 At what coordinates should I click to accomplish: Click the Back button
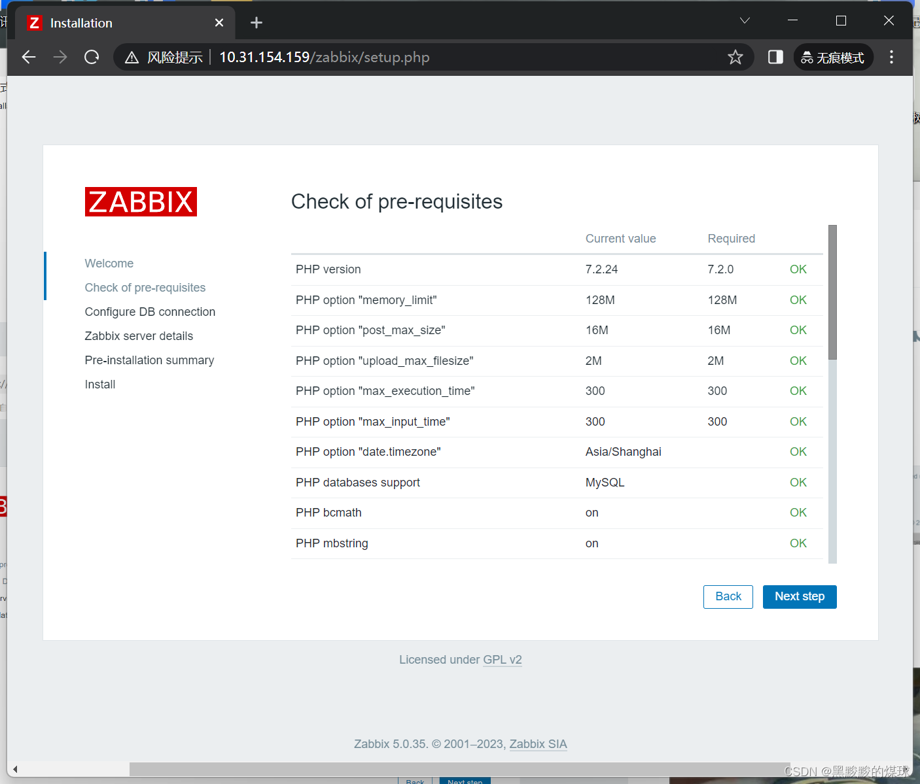tap(728, 596)
